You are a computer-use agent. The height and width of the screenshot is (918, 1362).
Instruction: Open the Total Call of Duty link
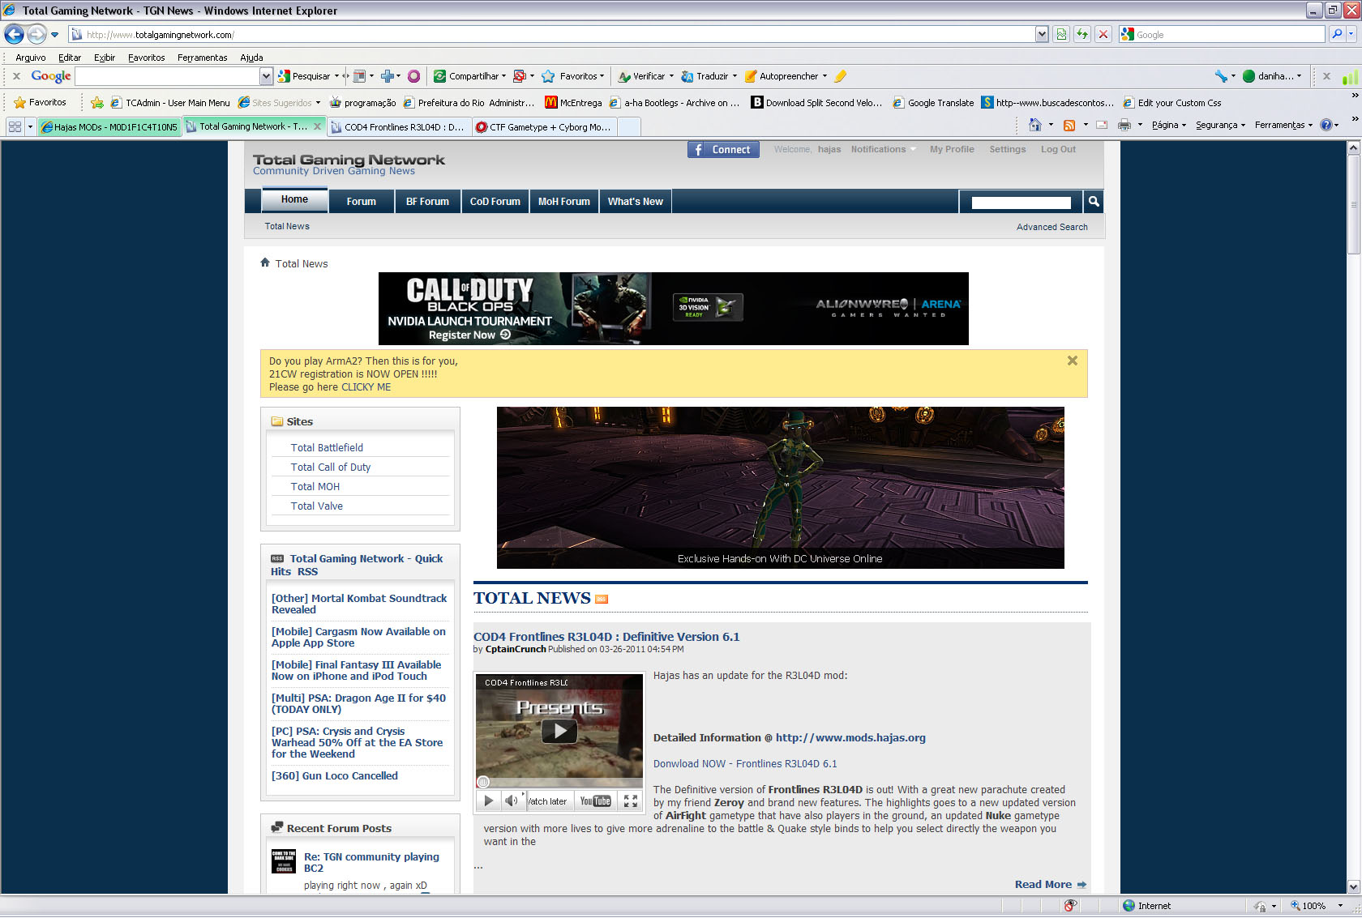tap(331, 467)
